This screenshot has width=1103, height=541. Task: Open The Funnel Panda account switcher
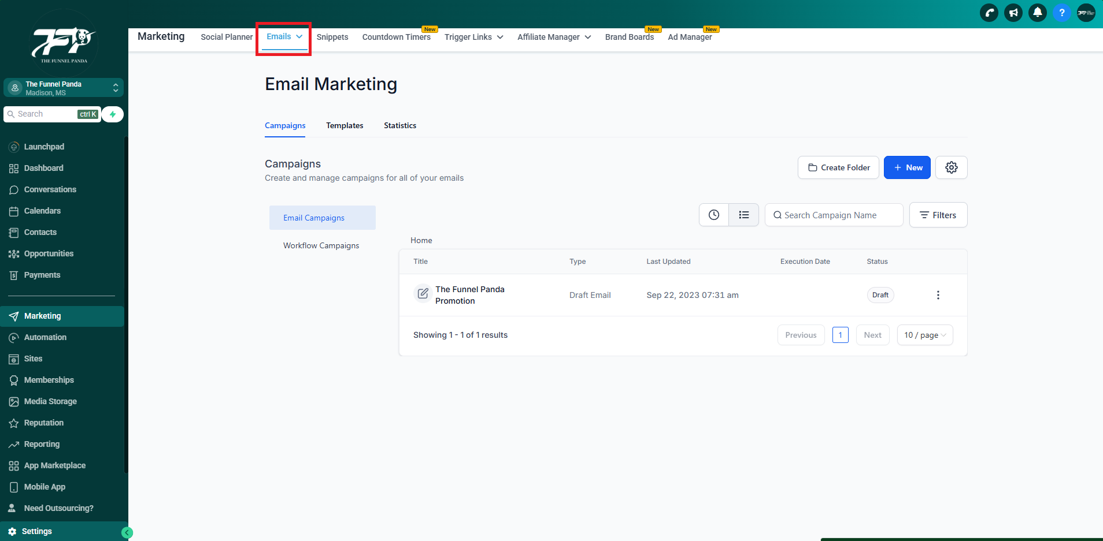click(x=64, y=88)
